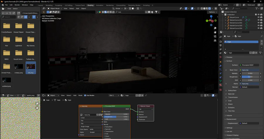Viewport: 264px width, 139px height.
Task: Toggle thumbnail display mode in file browser
Action: 26,17
